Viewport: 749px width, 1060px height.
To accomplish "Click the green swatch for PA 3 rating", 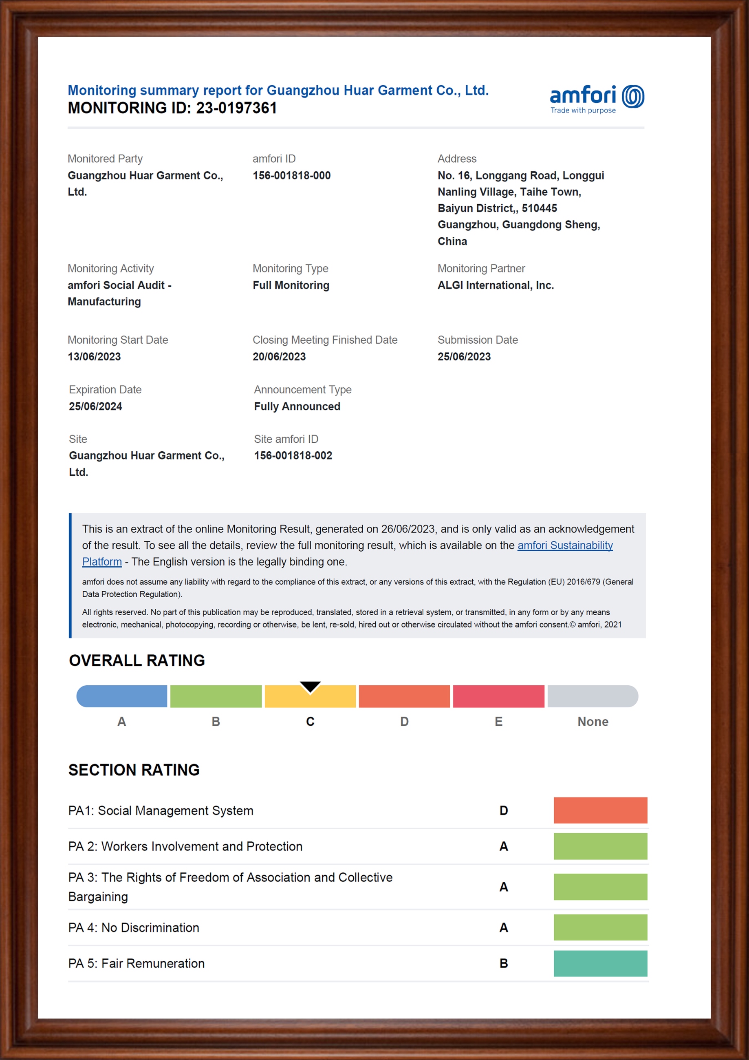I will [600, 887].
